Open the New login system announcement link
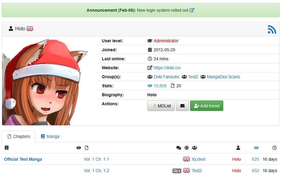The image size is (283, 176). pyautogui.click(x=163, y=10)
